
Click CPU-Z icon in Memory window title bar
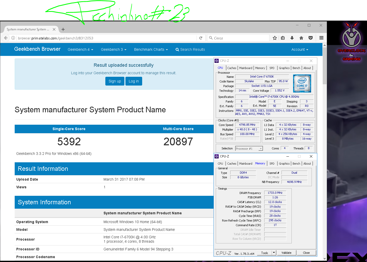pos(217,156)
